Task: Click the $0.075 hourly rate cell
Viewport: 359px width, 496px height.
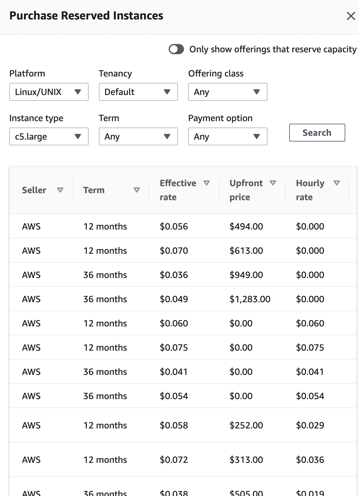Action: [x=310, y=347]
